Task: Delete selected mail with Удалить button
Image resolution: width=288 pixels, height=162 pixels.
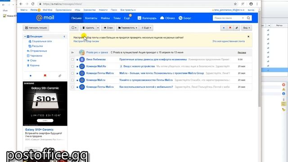Action: coord(88,28)
